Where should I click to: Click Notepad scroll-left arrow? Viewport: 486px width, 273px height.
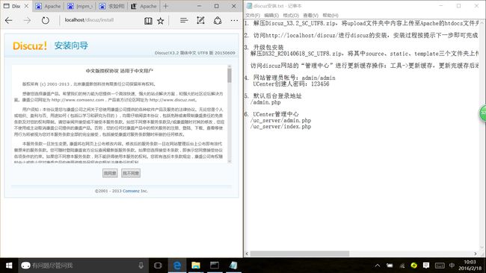pyautogui.click(x=247, y=254)
